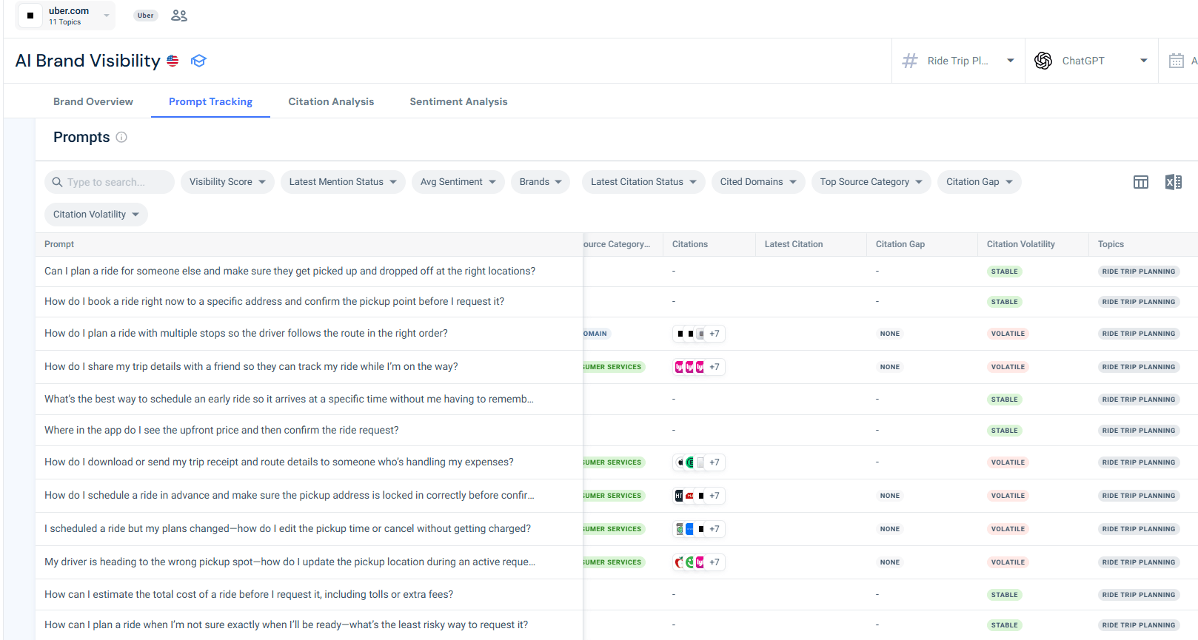The image size is (1198, 640).
Task: Click the hashtag topic icon
Action: point(910,61)
